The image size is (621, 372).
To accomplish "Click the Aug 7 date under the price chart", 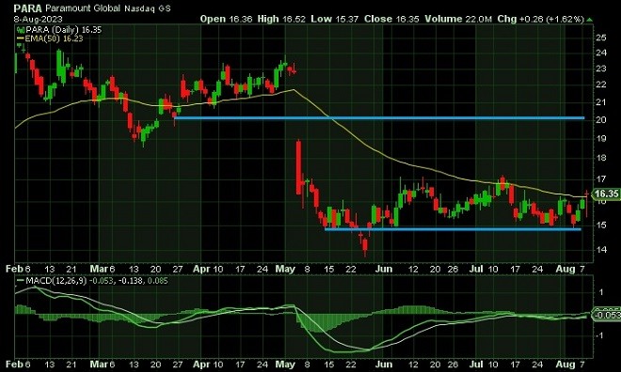I will coord(570,270).
